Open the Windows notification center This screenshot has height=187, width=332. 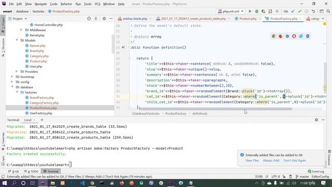coord(323,183)
